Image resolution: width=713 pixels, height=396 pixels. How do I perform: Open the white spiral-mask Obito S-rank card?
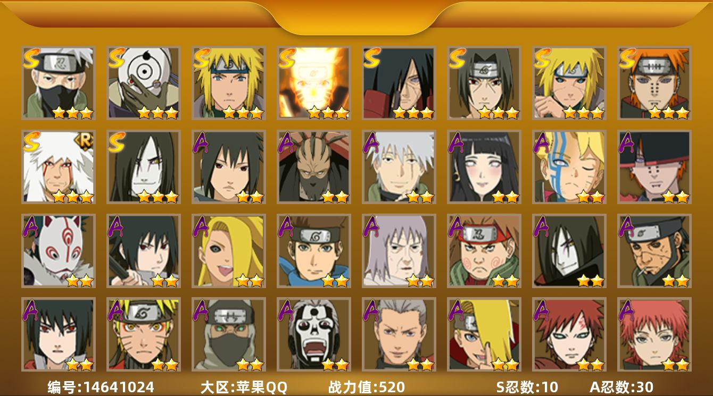pos(144,83)
